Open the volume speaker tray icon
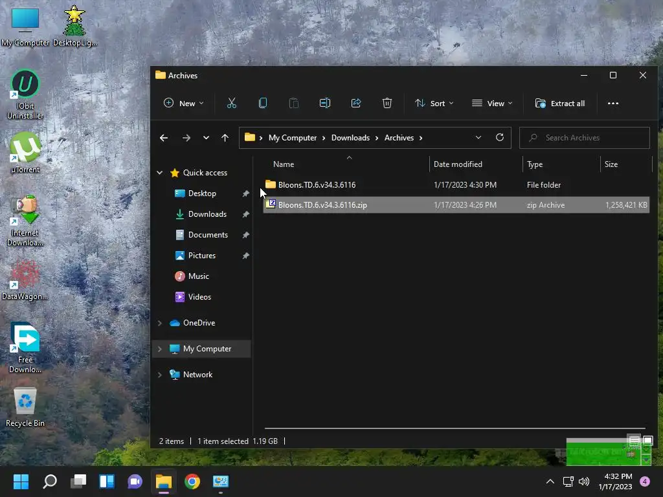Viewport: 663px width, 497px height. [x=584, y=481]
